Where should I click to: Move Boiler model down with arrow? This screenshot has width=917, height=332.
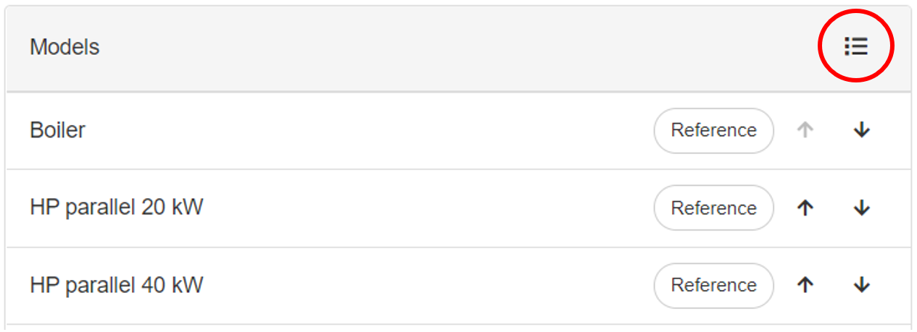pyautogui.click(x=861, y=130)
